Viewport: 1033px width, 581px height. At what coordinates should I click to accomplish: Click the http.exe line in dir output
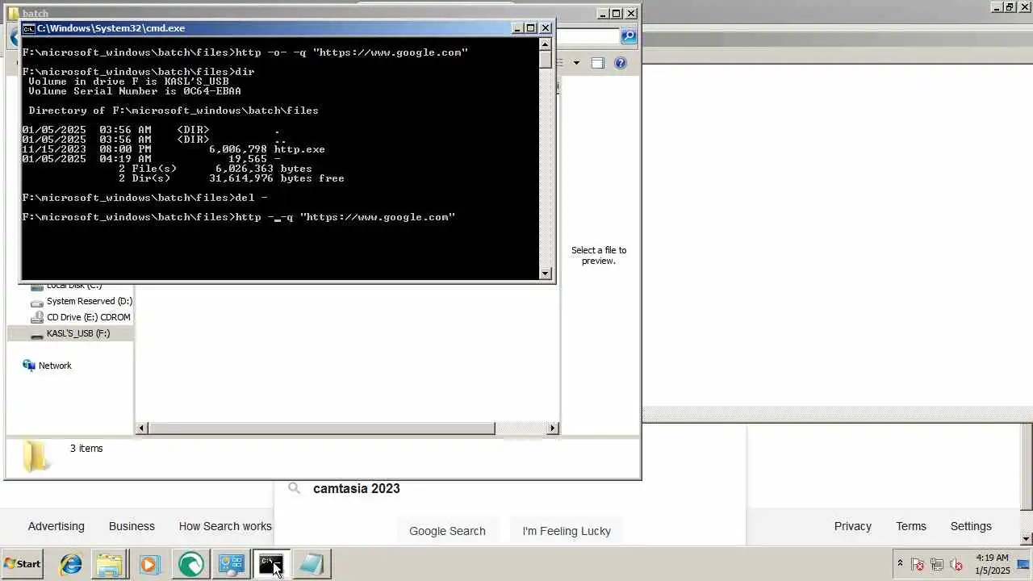174,149
